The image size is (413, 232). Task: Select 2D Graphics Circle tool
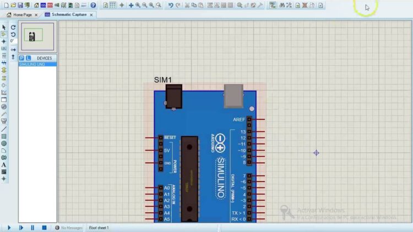tap(4, 143)
